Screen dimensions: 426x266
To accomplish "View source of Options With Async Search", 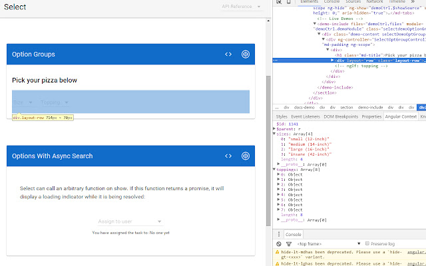I will coord(228,156).
